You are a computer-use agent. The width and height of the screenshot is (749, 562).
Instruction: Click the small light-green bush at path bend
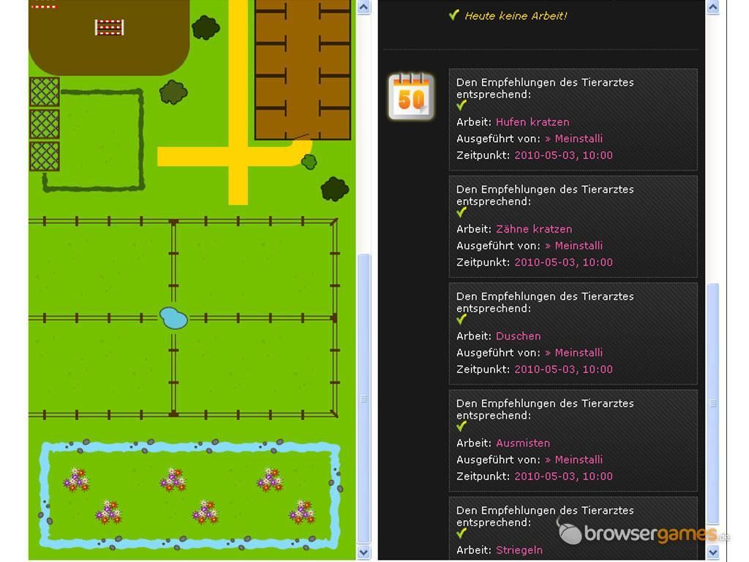tap(309, 162)
